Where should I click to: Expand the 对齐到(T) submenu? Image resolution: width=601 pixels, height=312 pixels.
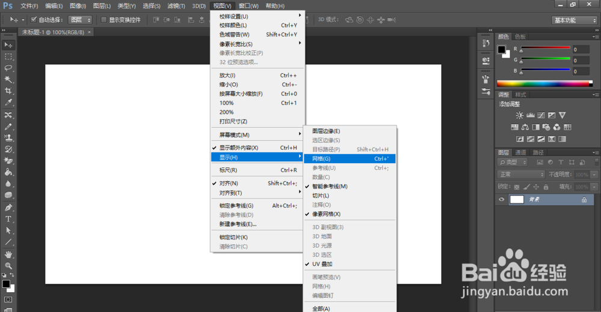coord(258,193)
